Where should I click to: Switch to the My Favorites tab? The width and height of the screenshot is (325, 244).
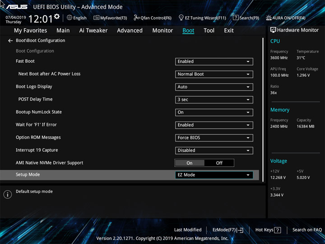pyautogui.click(x=31, y=31)
